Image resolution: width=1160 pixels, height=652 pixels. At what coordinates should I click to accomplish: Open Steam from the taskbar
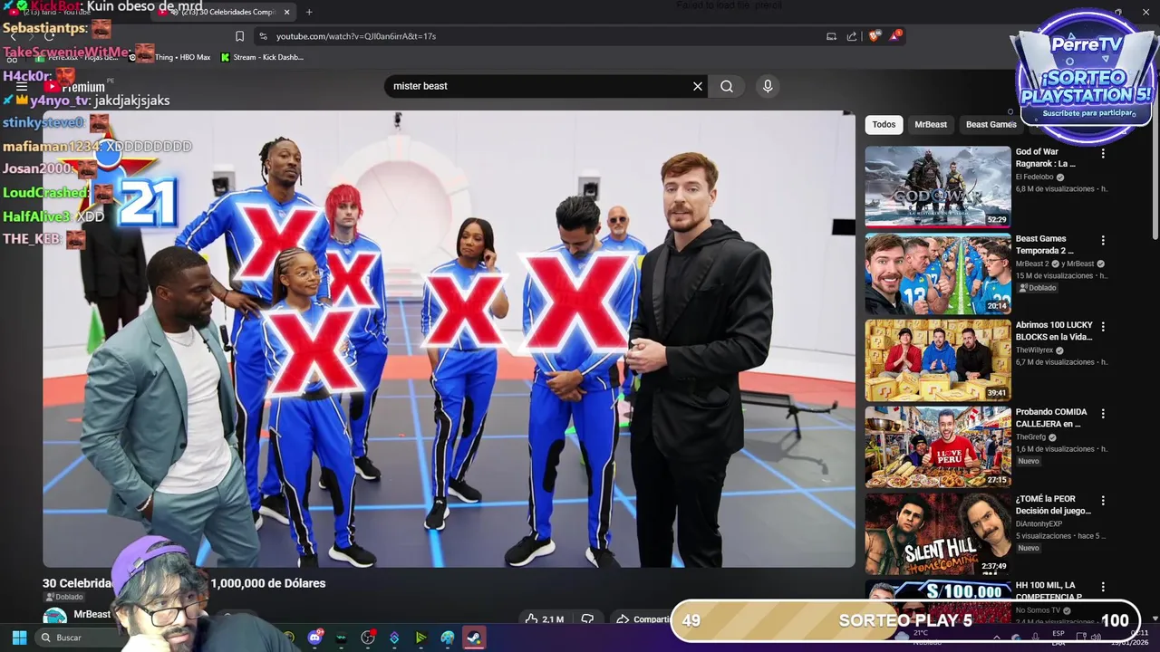click(x=473, y=638)
